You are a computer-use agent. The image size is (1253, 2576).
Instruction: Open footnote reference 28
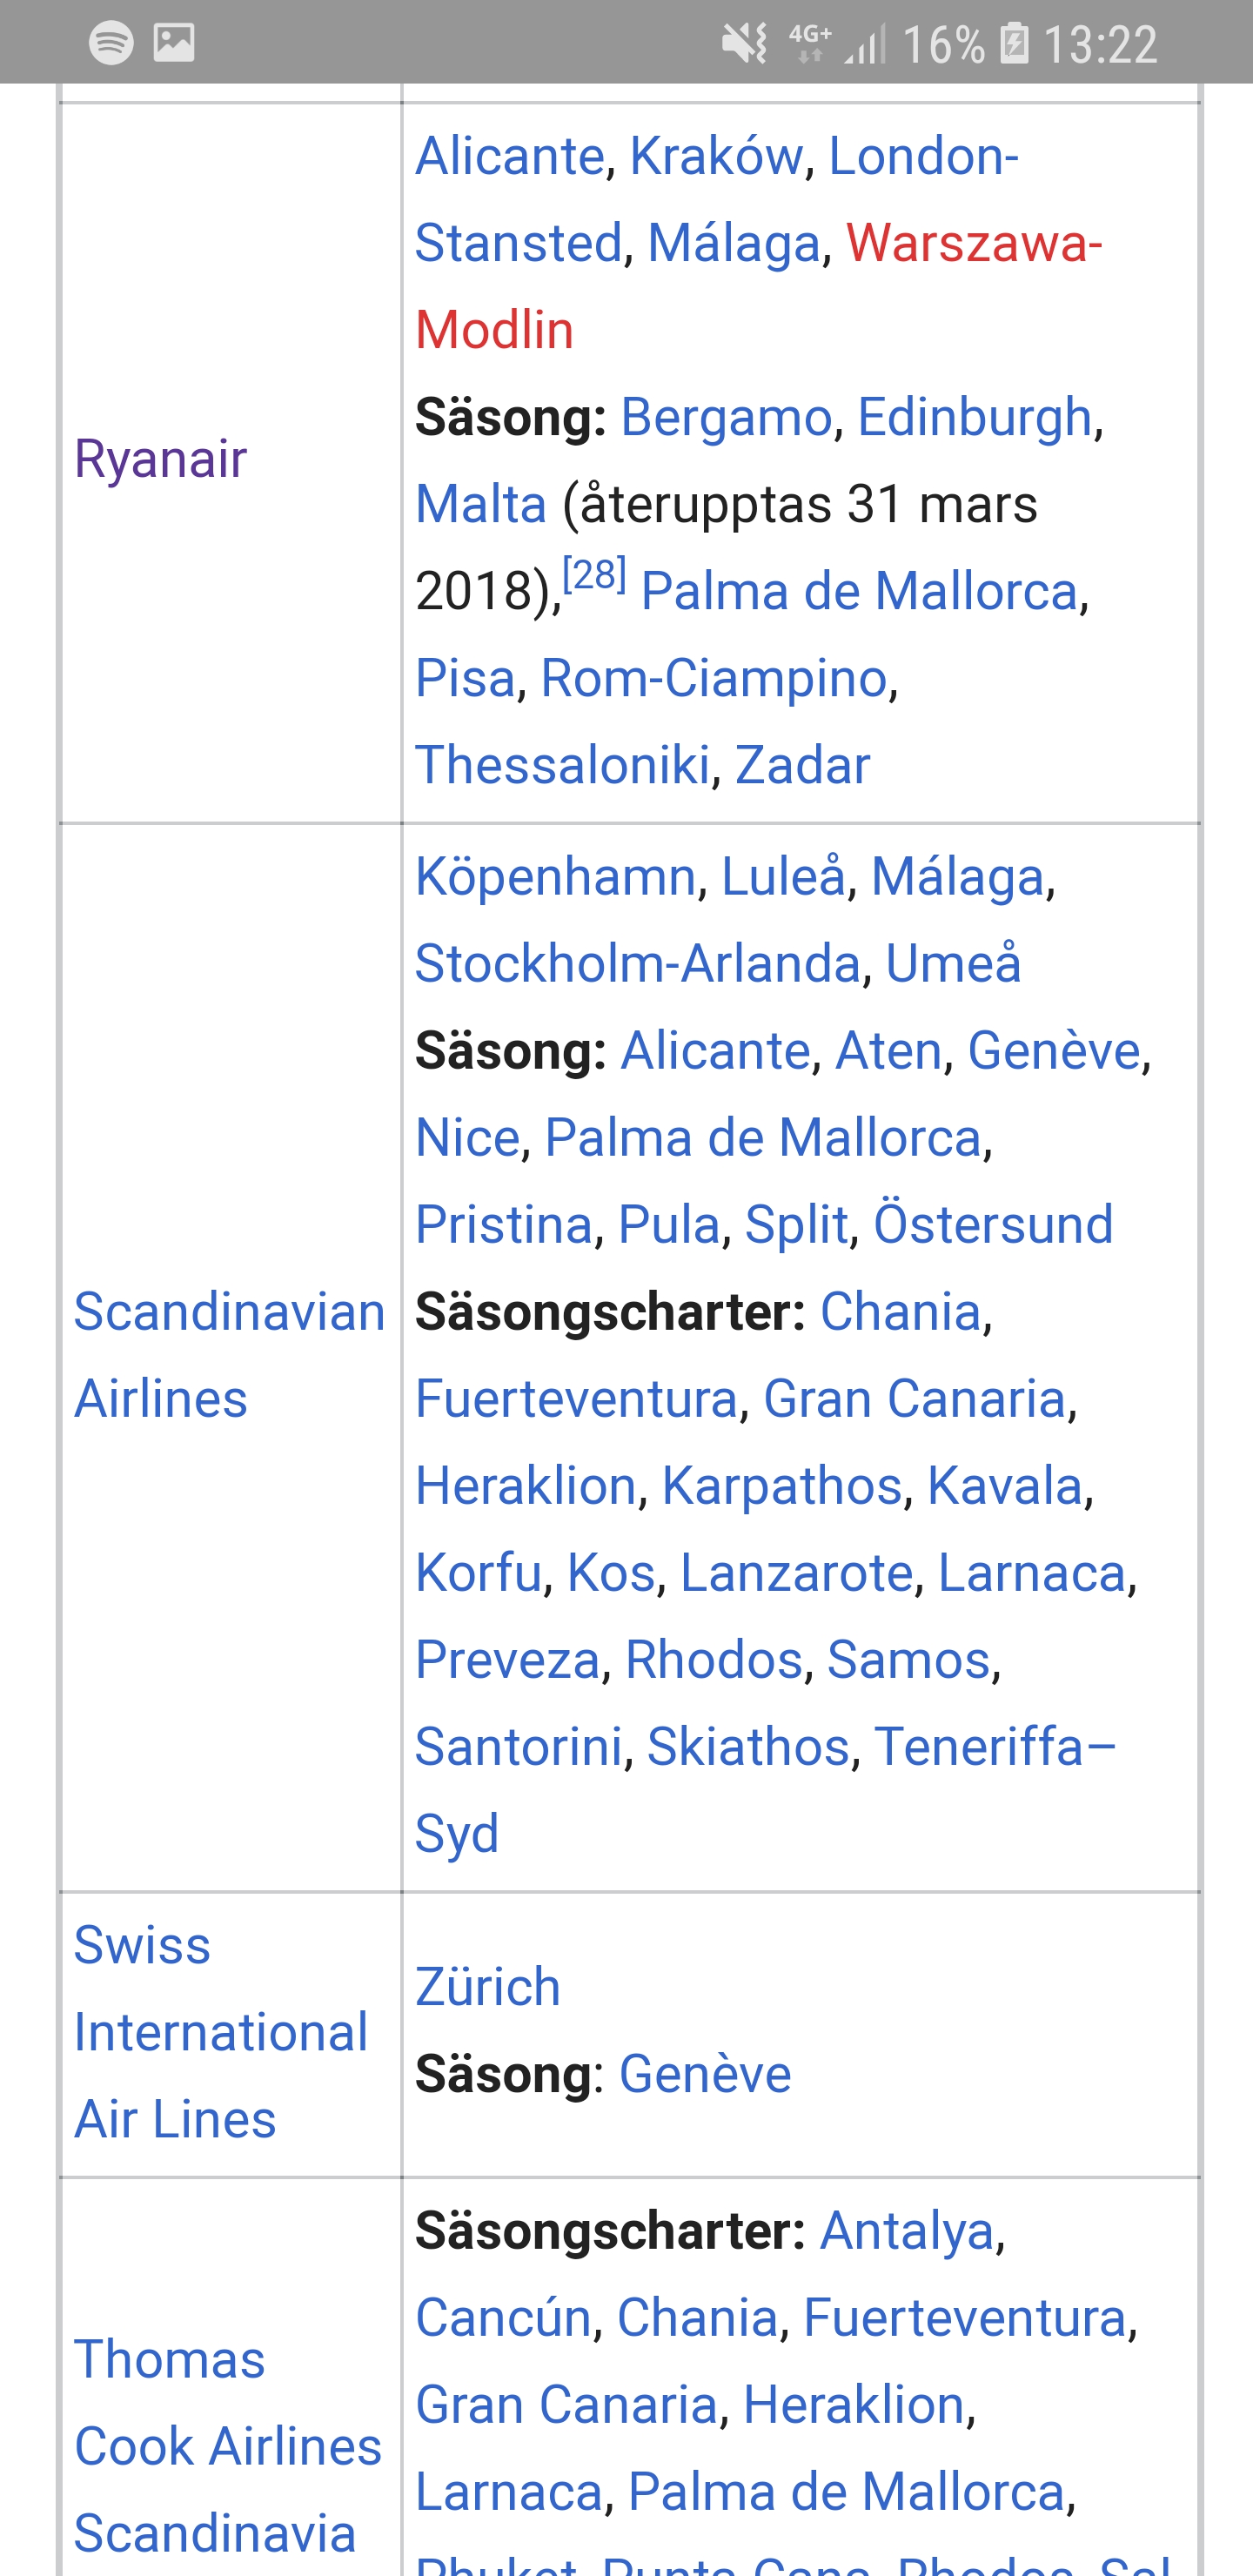pyautogui.click(x=595, y=574)
